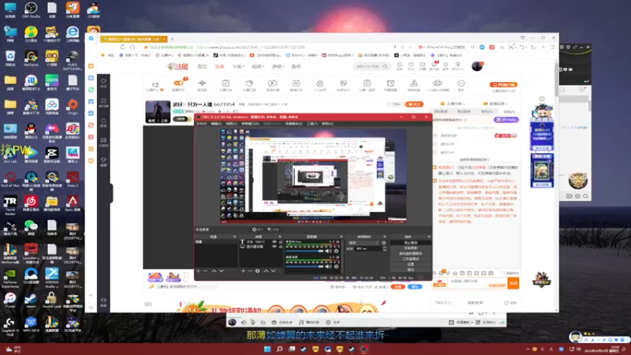Click orange follow button beside streamer title
The width and height of the screenshot is (631, 355).
[x=414, y=104]
